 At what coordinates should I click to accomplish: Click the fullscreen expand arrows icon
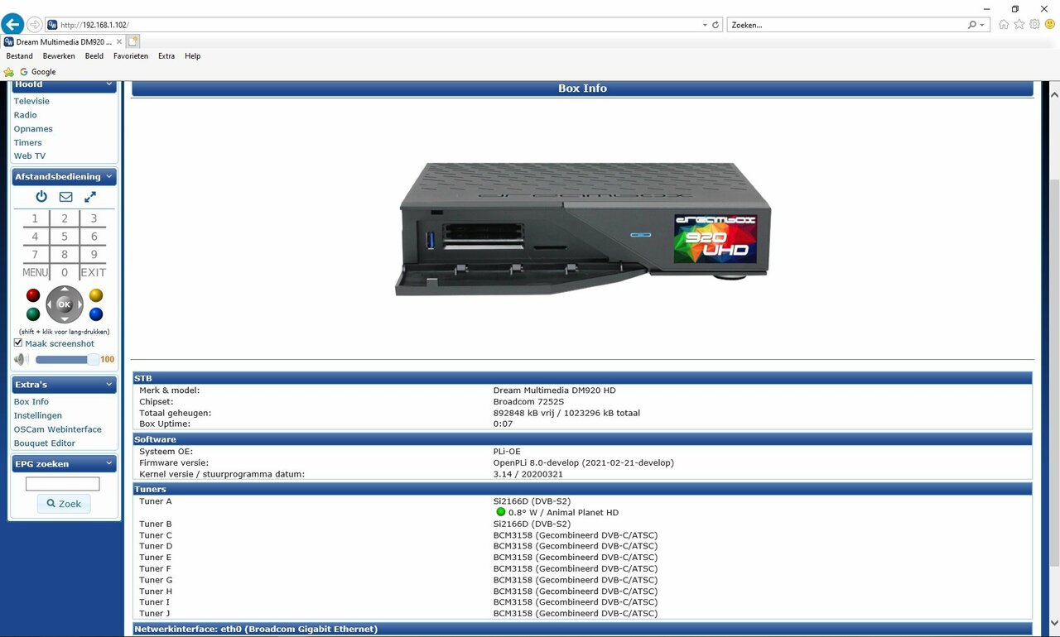90,197
